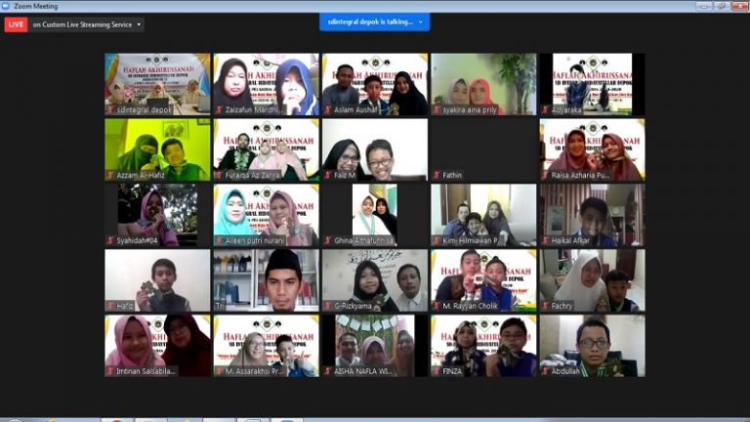Click muted mic icon beside AISHA NAFLA WI
Image resolution: width=750 pixels, height=422 pixels.
coord(328,371)
